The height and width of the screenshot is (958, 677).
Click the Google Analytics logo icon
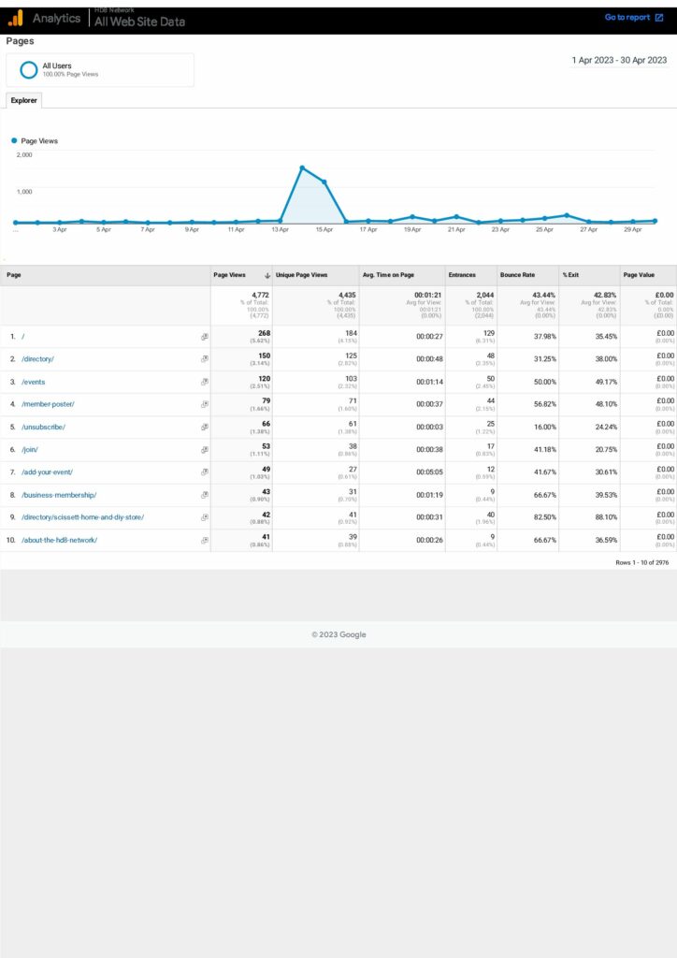[16, 18]
